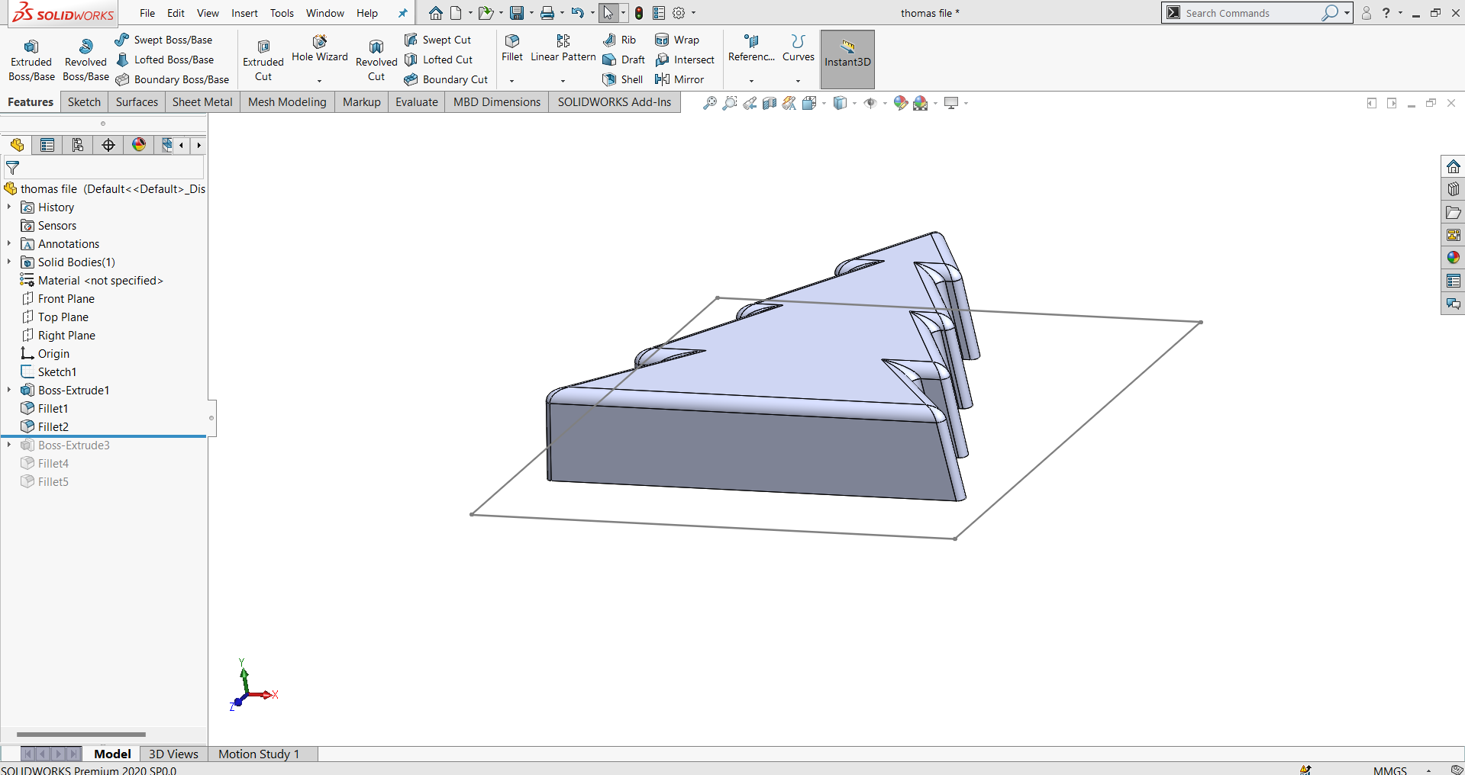Click the Rib tool
The height and width of the screenshot is (775, 1465).
[619, 40]
